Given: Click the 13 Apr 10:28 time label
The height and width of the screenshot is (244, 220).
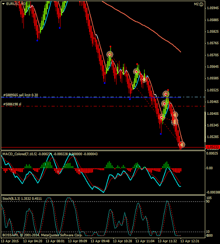Looking at the screenshot, I should 122,241.
